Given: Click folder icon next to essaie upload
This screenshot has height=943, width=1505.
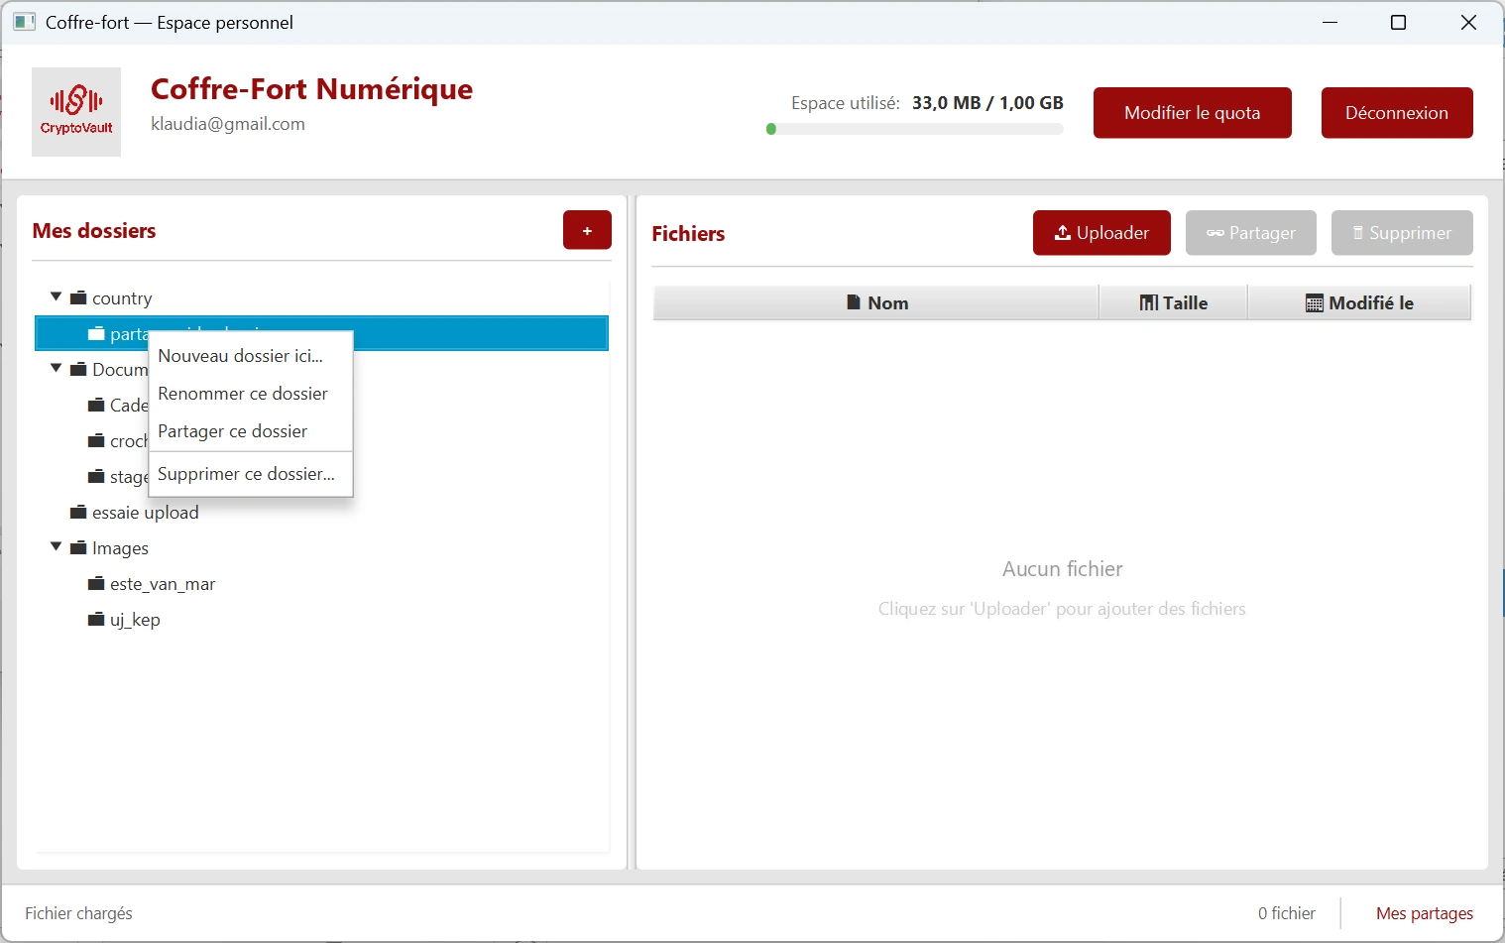Looking at the screenshot, I should 78,513.
